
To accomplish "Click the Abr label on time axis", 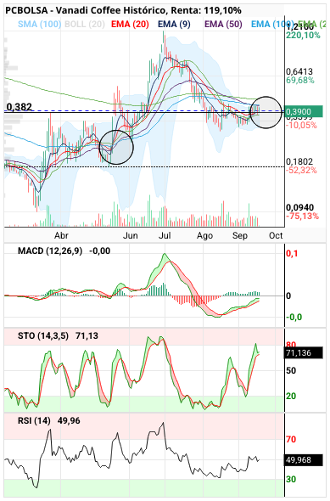I will 61,236.
